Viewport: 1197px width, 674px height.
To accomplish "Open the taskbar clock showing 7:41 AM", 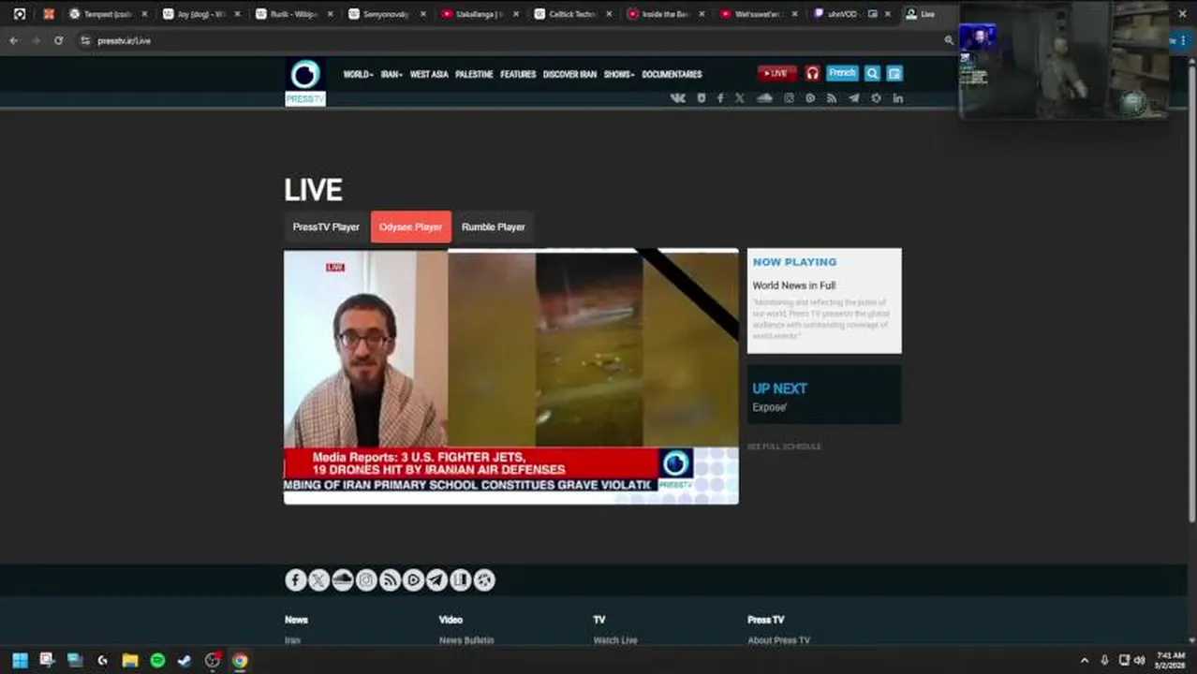I will 1171,660.
